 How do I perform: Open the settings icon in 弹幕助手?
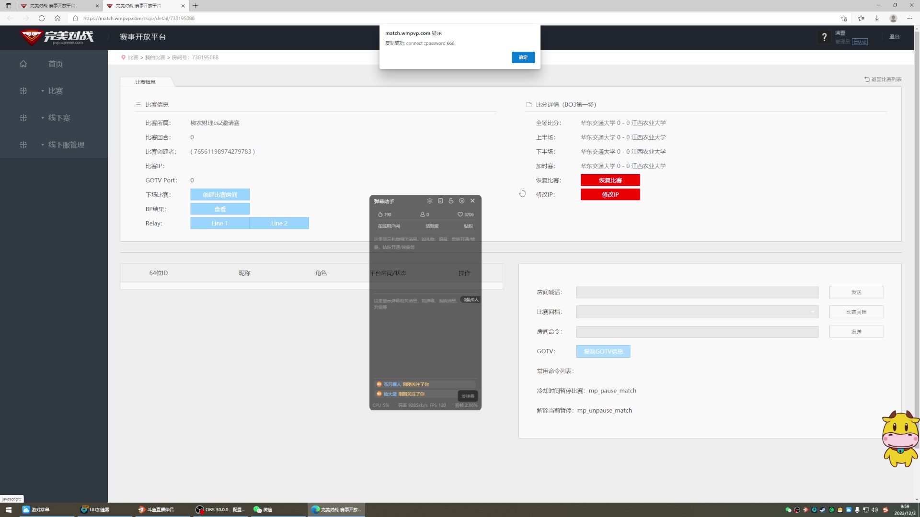pyautogui.click(x=462, y=201)
